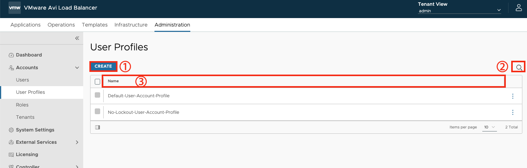The width and height of the screenshot is (527, 168).
Task: Click Default-User-Account-Profile name text
Action: [139, 96]
